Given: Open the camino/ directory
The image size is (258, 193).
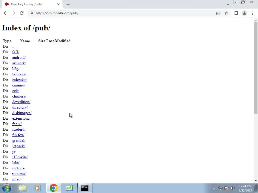Looking at the screenshot, I should click(19, 85).
